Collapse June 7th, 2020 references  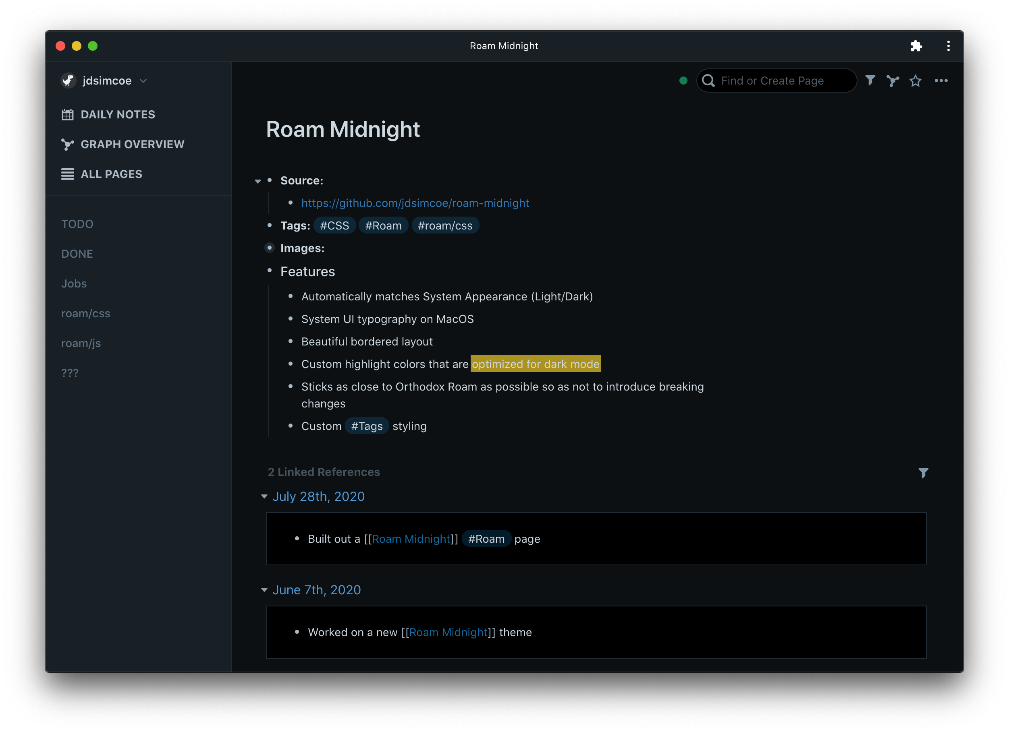pyautogui.click(x=264, y=590)
